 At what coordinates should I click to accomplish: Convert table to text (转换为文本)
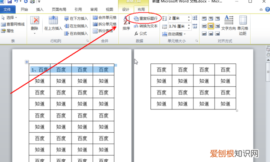[146, 26]
